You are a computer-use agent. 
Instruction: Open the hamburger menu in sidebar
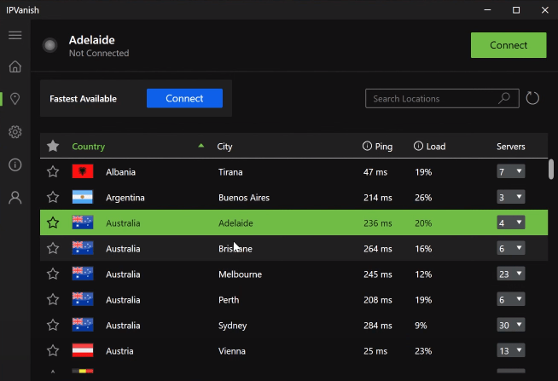click(15, 35)
